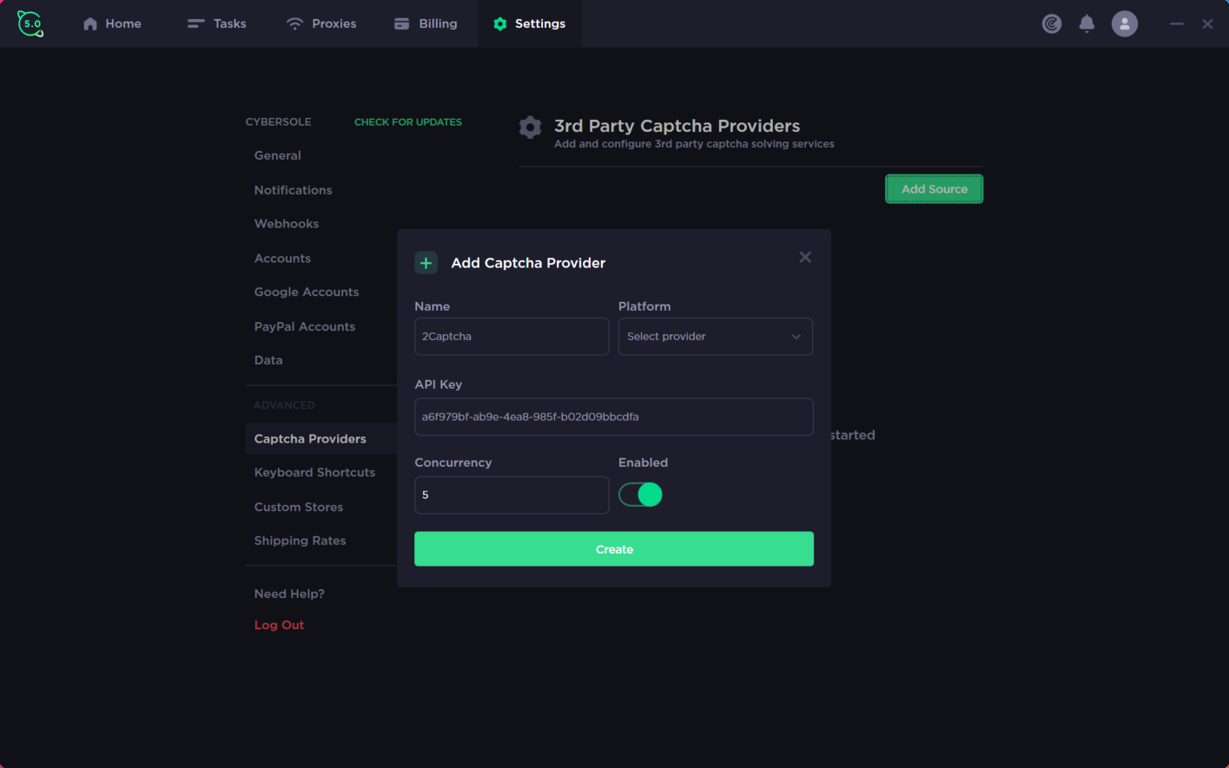Viewport: 1229px width, 768px height.
Task: Expand the Select provider dropdown
Action: pyautogui.click(x=715, y=337)
